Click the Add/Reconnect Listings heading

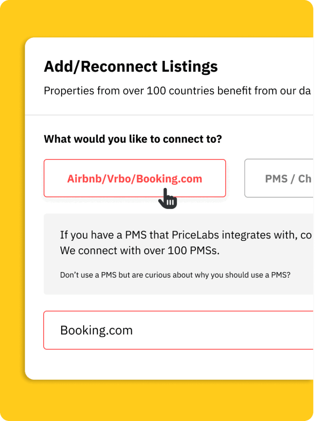[131, 67]
